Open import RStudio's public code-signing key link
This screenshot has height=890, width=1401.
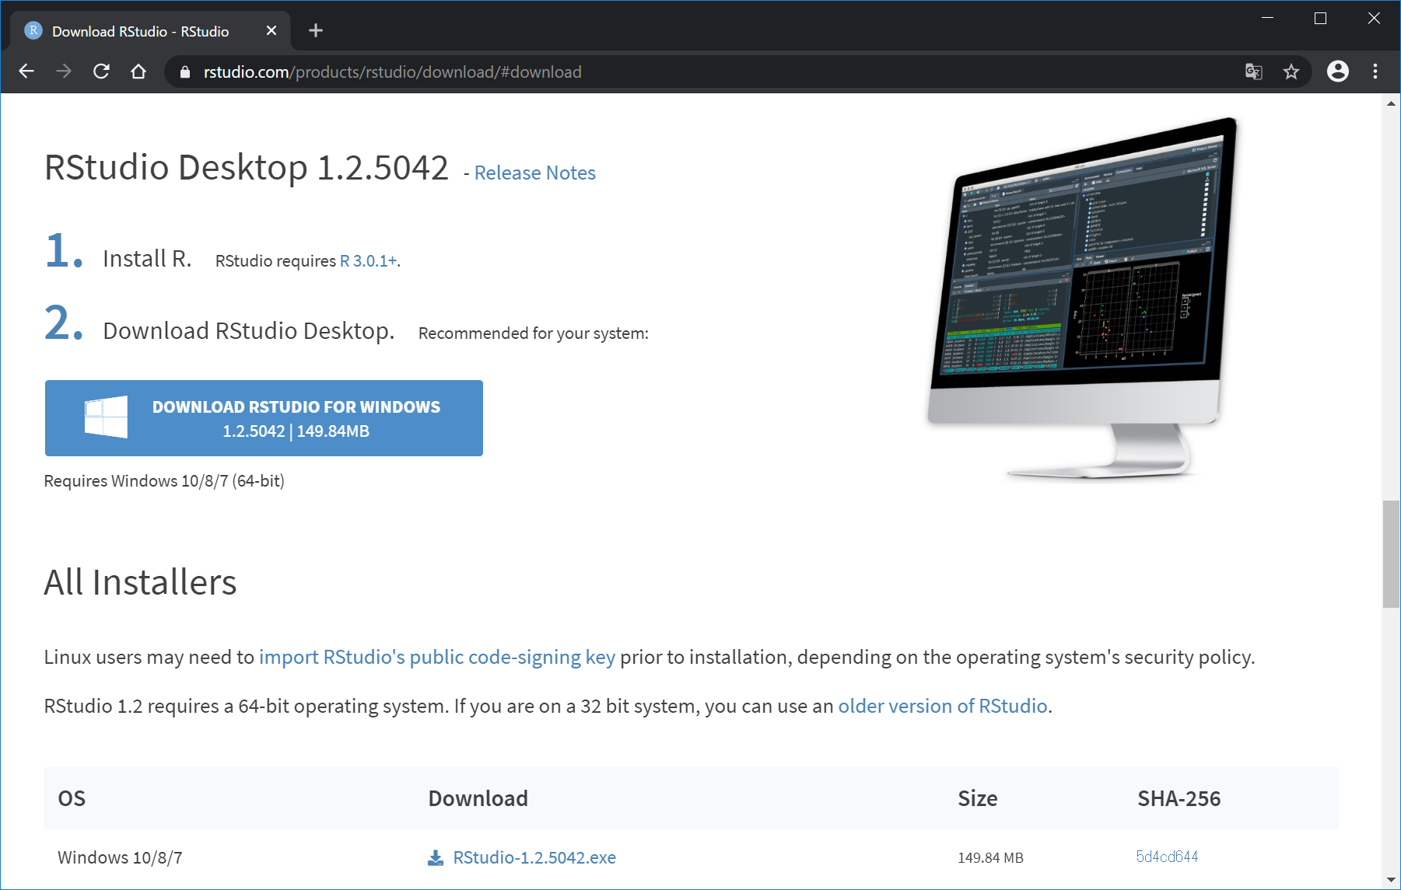click(x=436, y=657)
